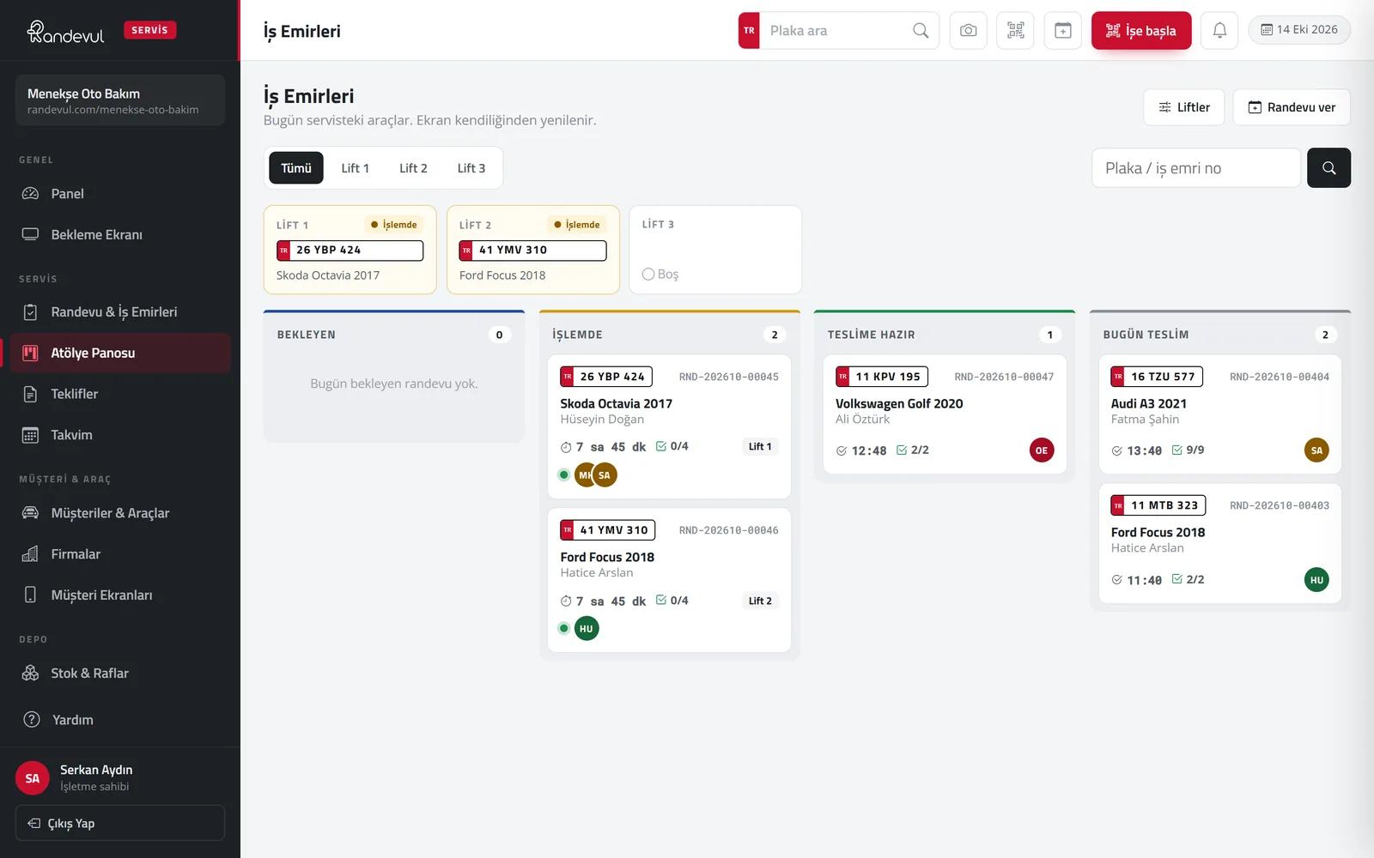Open the Liftler settings button
Screen dimensions: 1374x858
tap(1184, 107)
